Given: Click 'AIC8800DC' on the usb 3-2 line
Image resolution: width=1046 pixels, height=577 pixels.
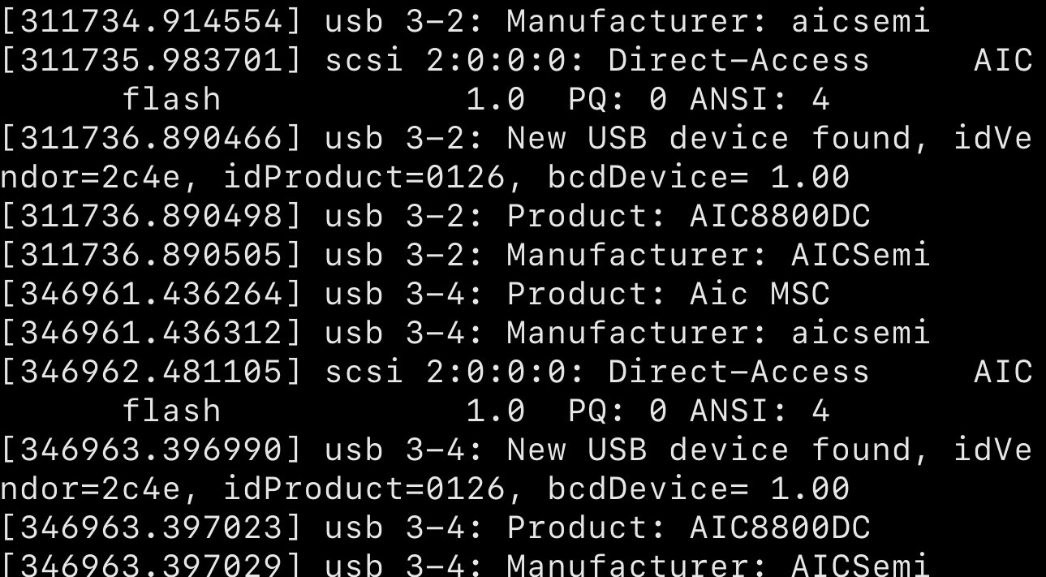Looking at the screenshot, I should (x=781, y=216).
